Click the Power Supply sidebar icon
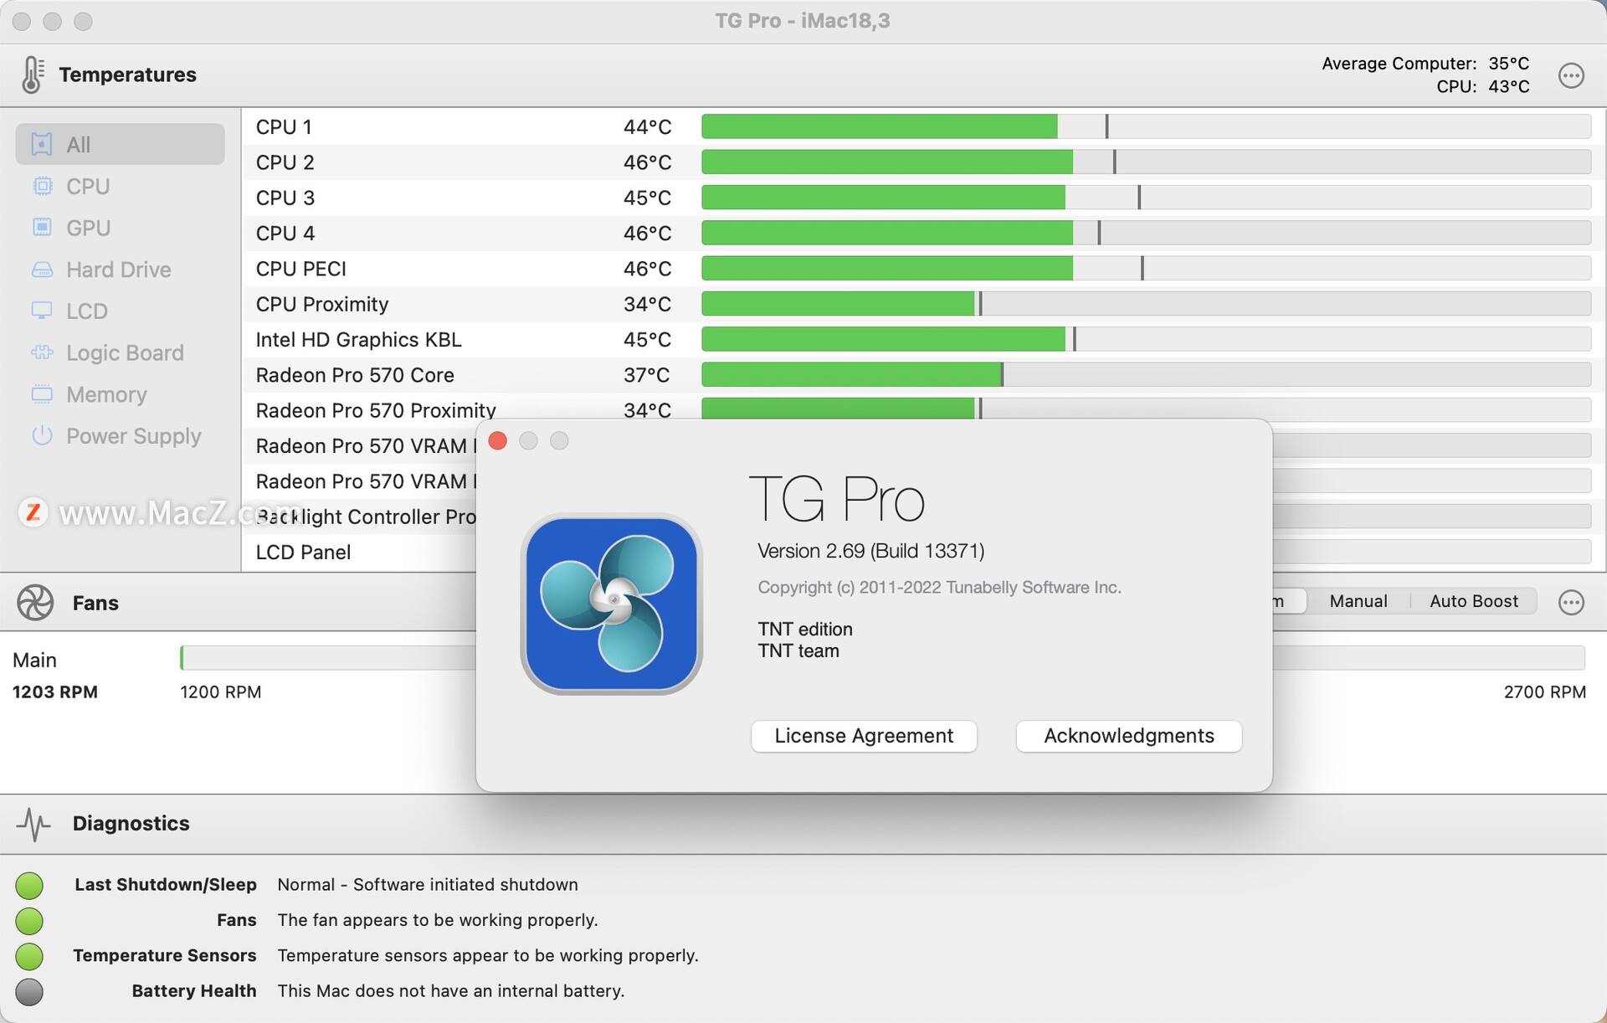 click(x=42, y=435)
